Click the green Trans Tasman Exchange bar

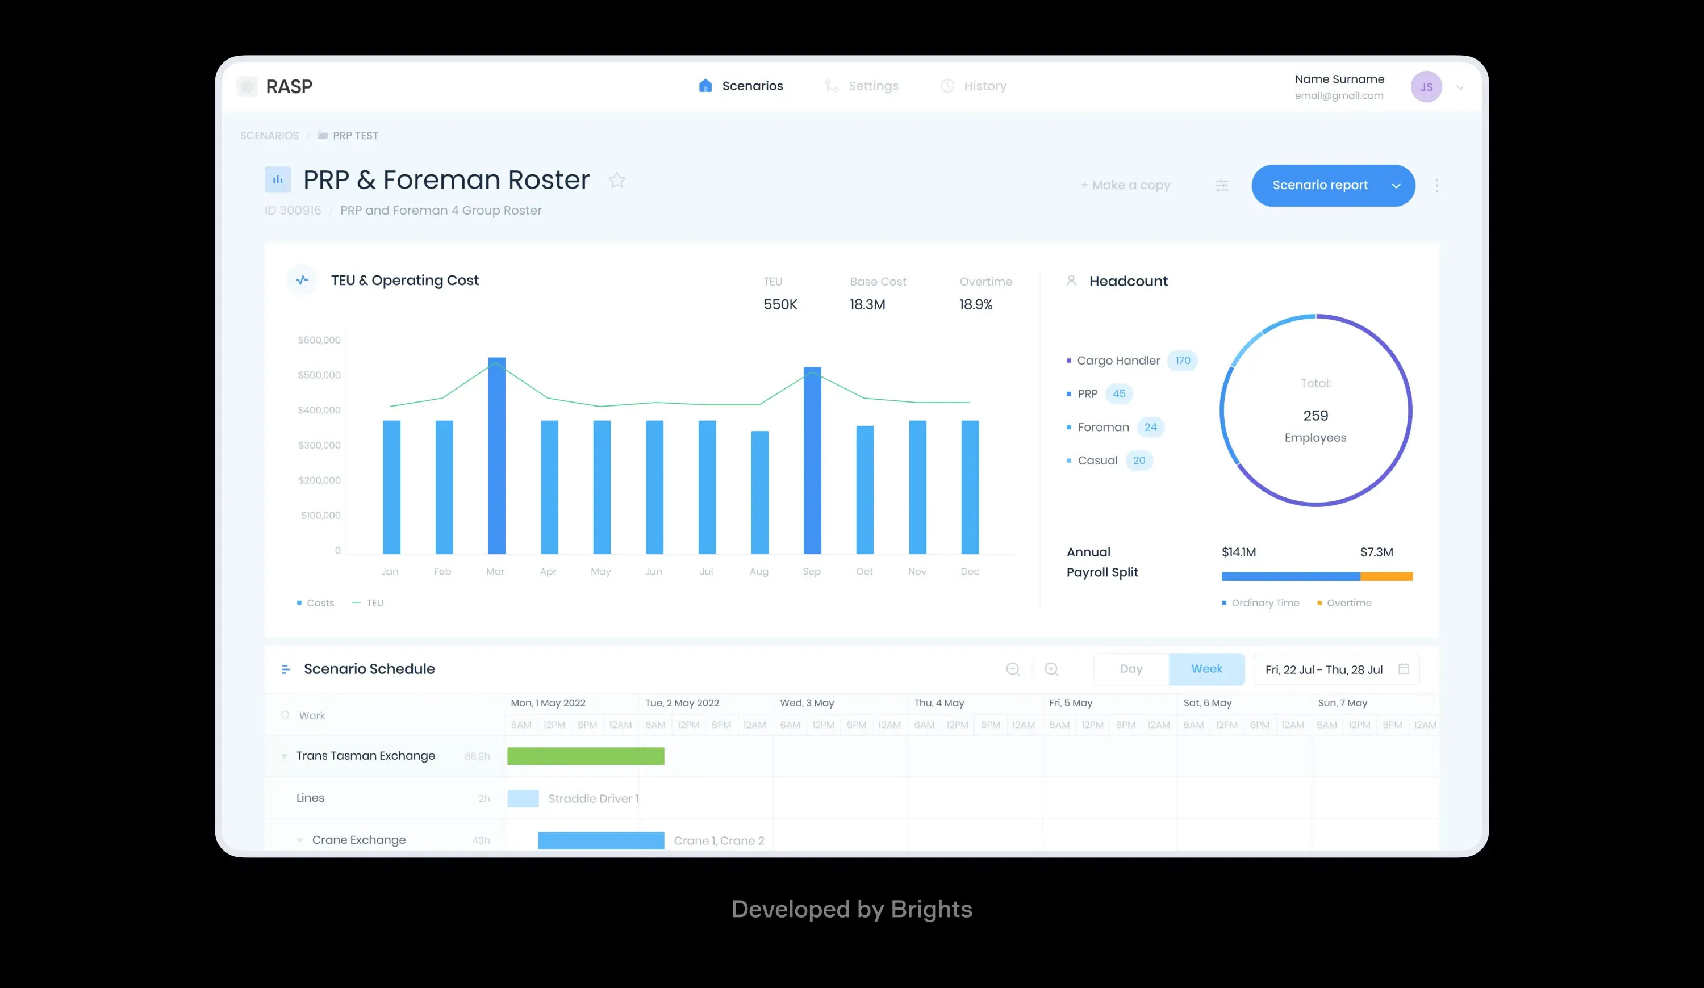pos(586,756)
